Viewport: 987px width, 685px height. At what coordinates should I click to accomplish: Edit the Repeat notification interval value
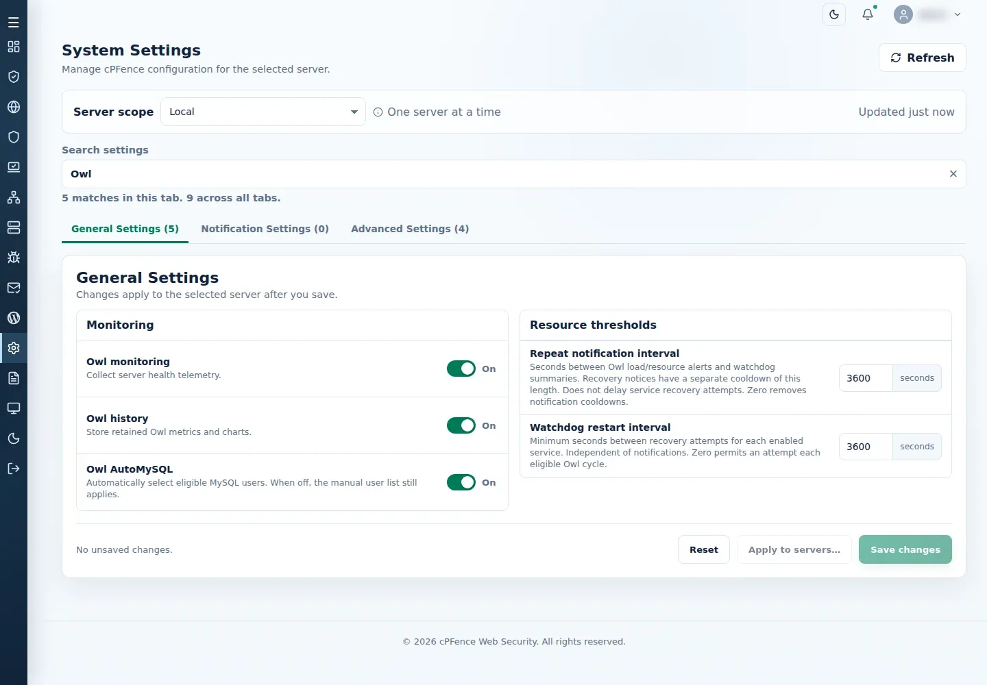click(x=866, y=378)
